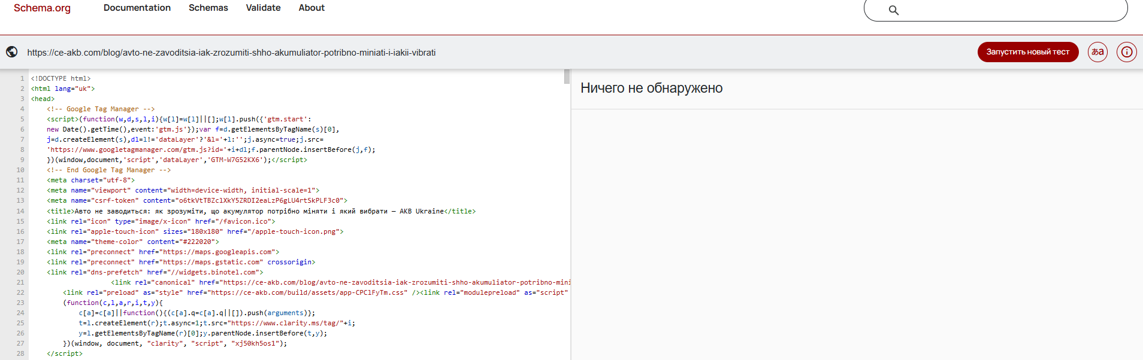Click the maps.gstatic.com preconnect line

pos(181,262)
